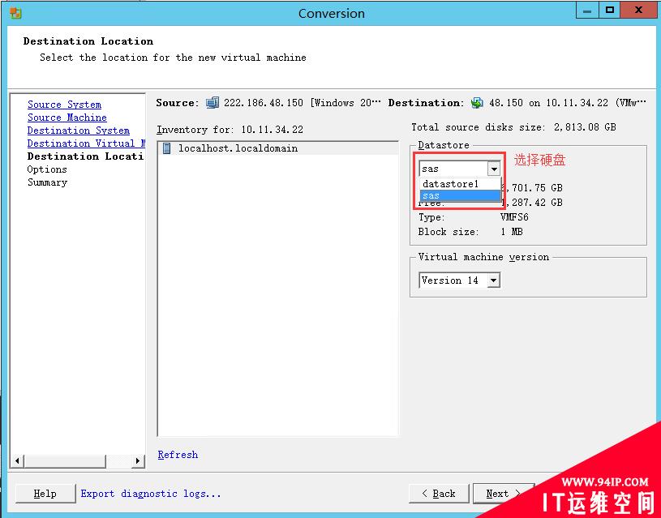The height and width of the screenshot is (518, 661).
Task: Click the source address 222.186.48.150 text
Action: click(264, 103)
